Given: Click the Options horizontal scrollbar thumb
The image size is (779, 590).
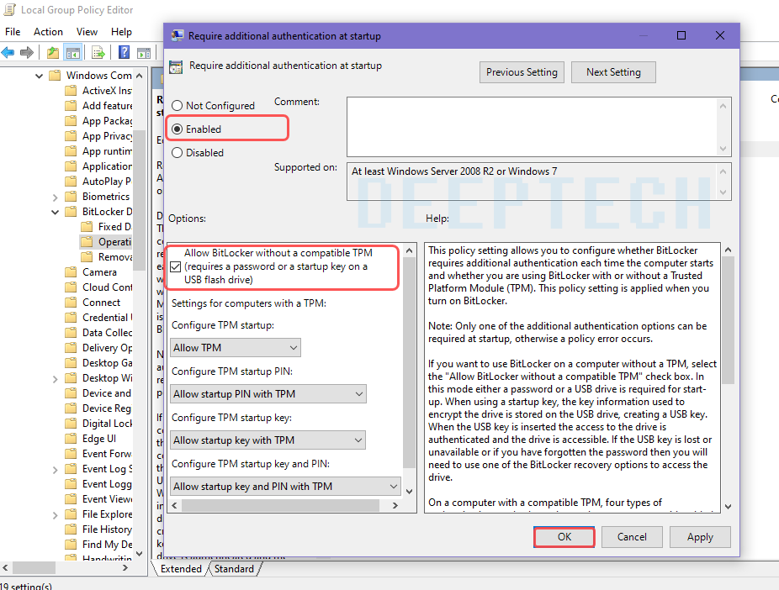Looking at the screenshot, I should click(281, 505).
